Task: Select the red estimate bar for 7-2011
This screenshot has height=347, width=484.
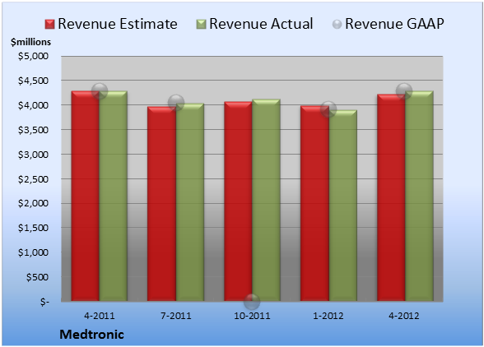Action: (x=161, y=204)
